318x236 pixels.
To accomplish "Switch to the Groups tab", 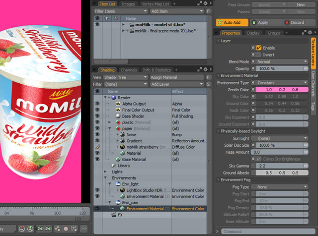I will point(274,33).
